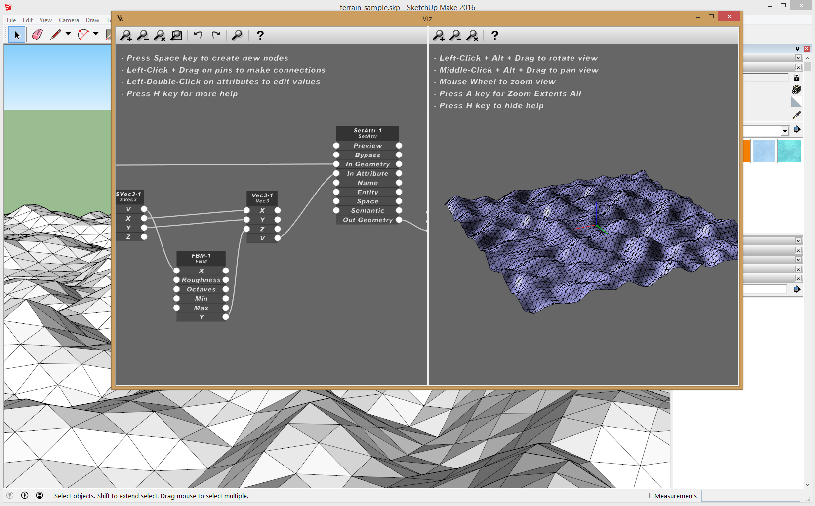Click the tray scrollbar down arrow

click(807, 485)
